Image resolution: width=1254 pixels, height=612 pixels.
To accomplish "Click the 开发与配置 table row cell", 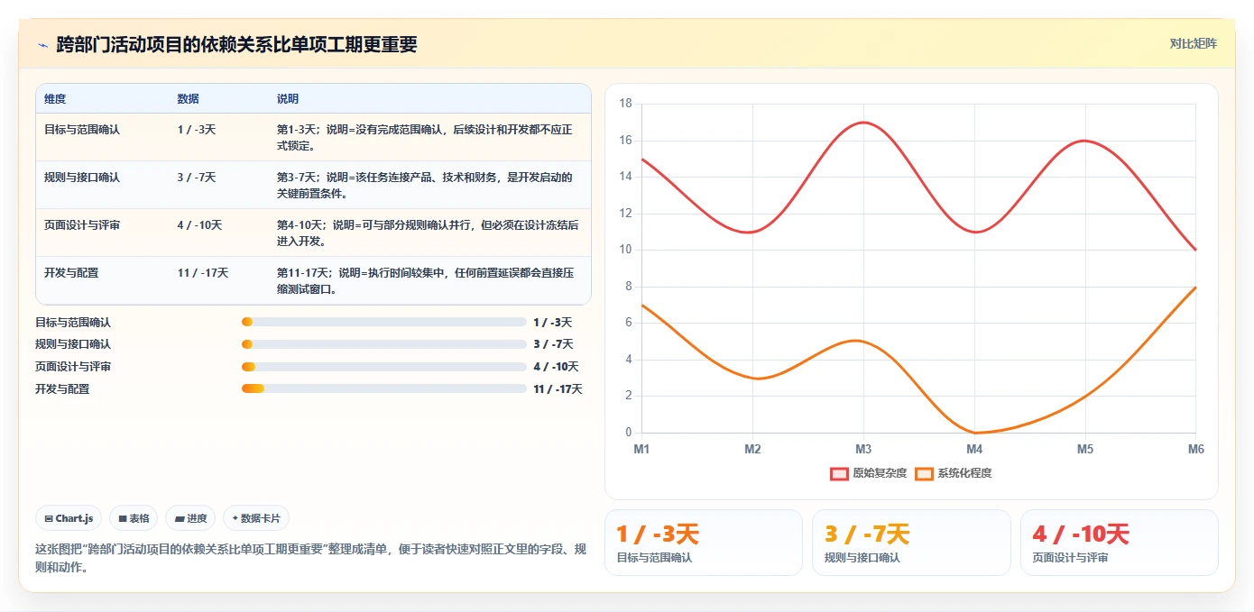I will coord(71,272).
